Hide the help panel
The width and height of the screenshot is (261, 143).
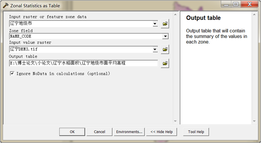click(162, 132)
